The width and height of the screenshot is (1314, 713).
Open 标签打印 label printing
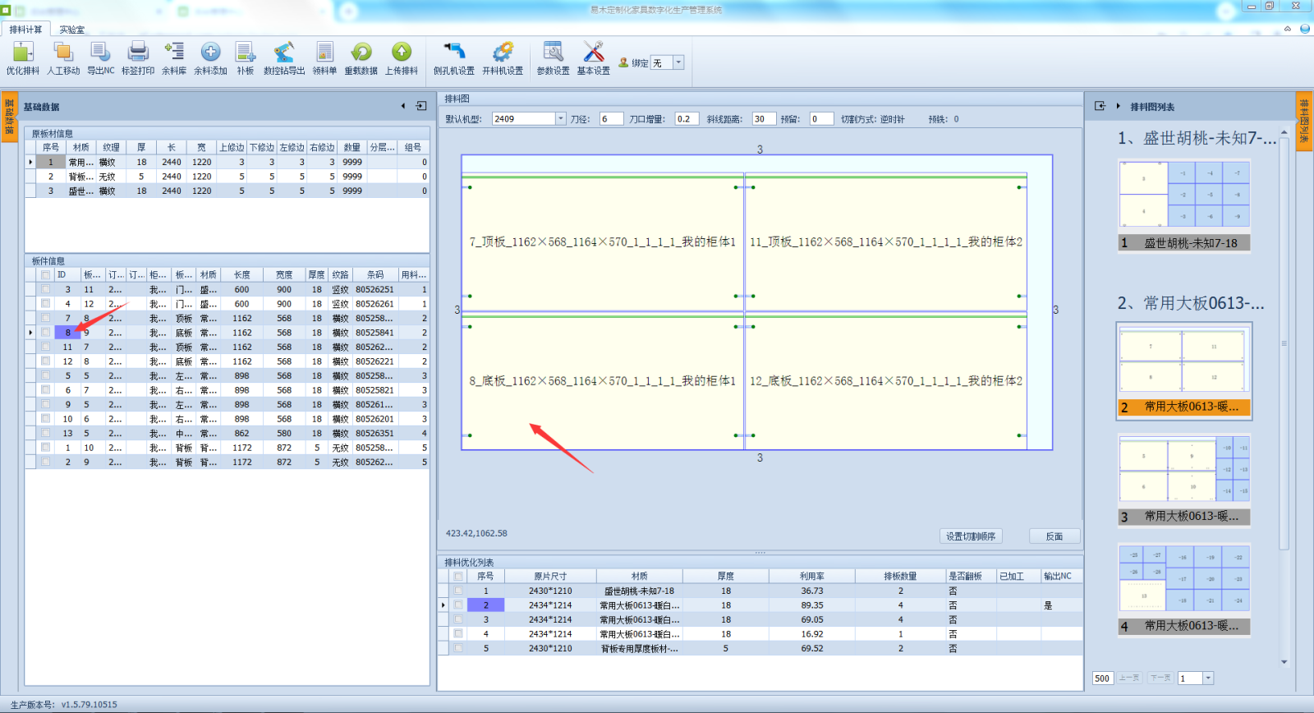(138, 58)
